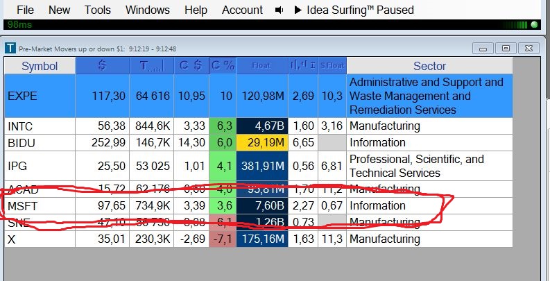This screenshot has height=281, width=550.
Task: Click the Sector column header
Action: 429,66
